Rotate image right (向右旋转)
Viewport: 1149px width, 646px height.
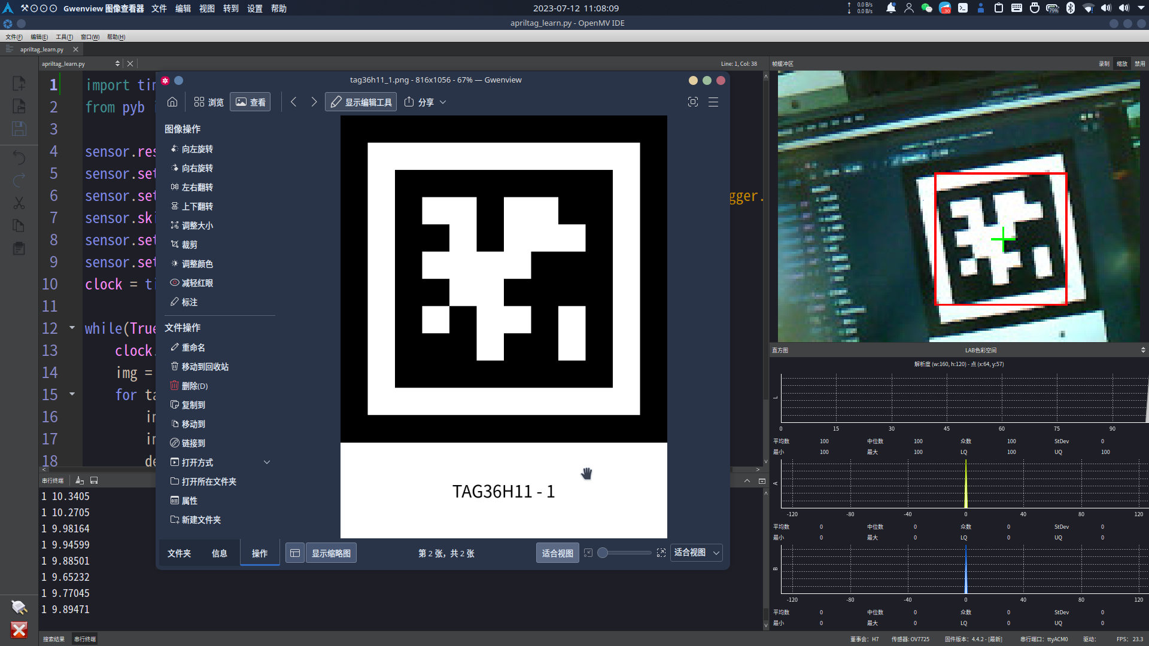point(191,168)
